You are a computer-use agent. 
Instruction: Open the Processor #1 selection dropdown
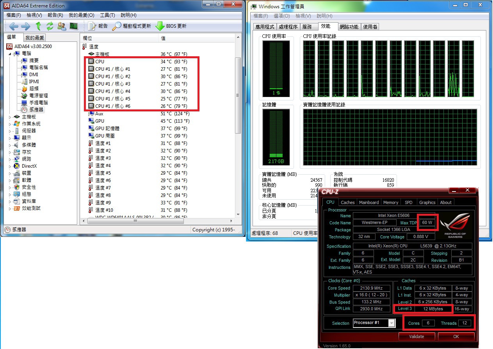click(374, 323)
